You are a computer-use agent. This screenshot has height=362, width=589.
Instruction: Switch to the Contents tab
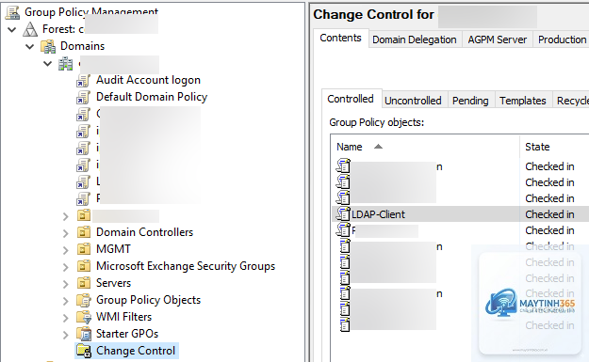click(340, 39)
